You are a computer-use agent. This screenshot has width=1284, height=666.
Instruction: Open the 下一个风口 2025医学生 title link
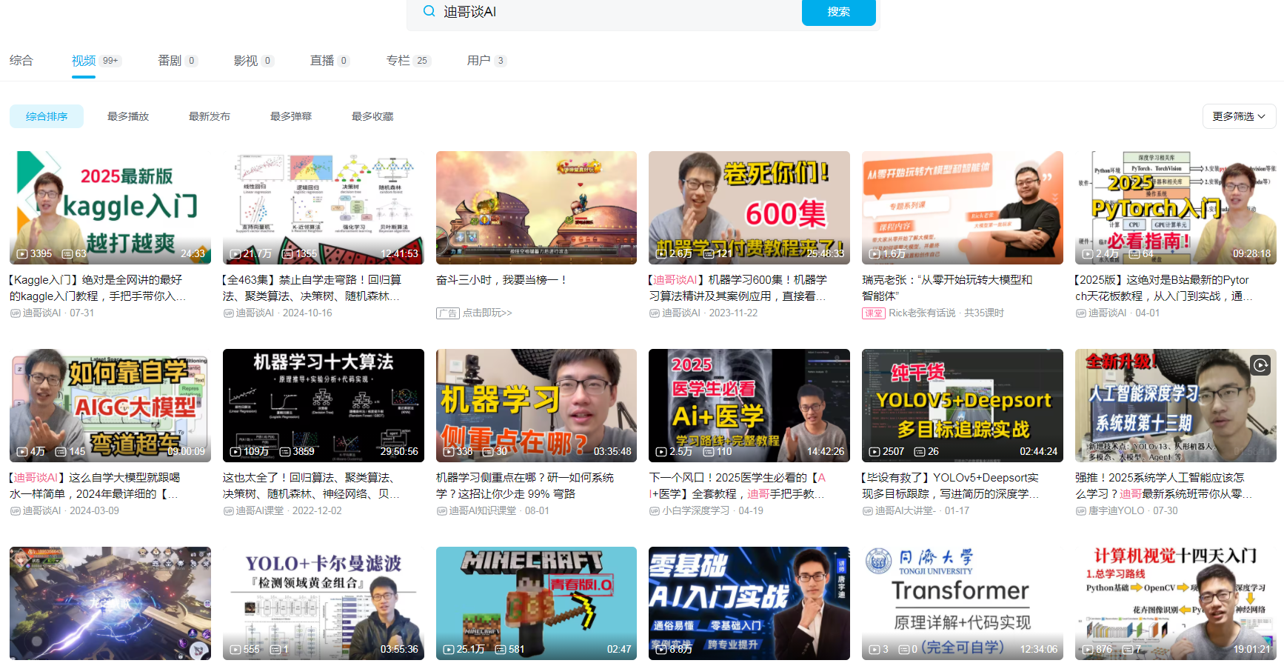[738, 486]
